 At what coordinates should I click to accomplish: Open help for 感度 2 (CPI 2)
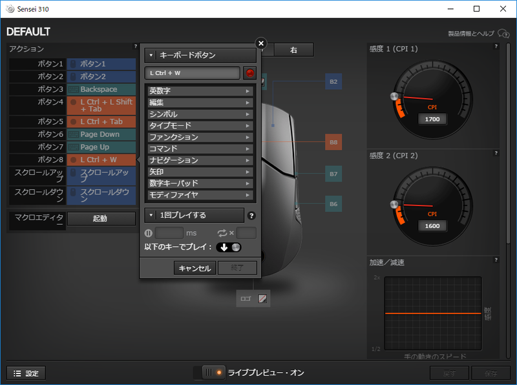click(496, 153)
